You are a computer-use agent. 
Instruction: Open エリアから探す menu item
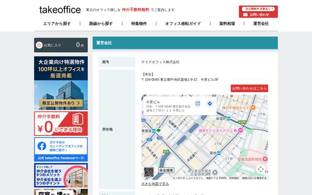pyautogui.click(x=57, y=24)
